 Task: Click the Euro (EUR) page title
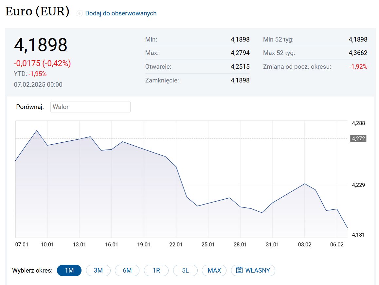(x=37, y=11)
